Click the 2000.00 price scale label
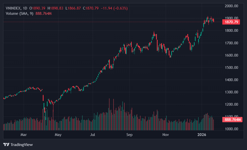 (x=231, y=6)
